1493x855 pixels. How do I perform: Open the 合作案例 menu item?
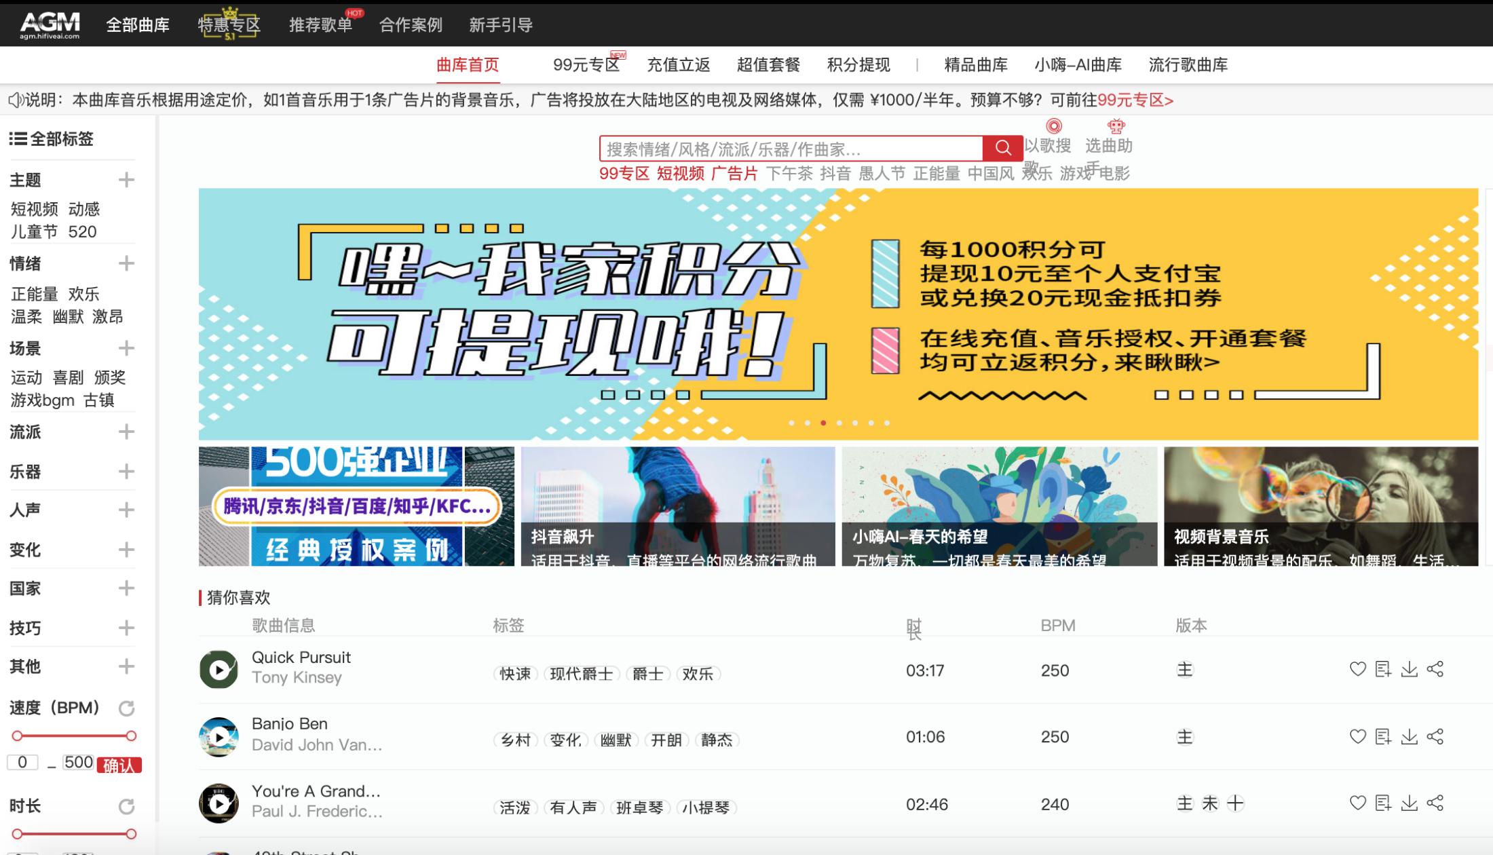pyautogui.click(x=411, y=24)
